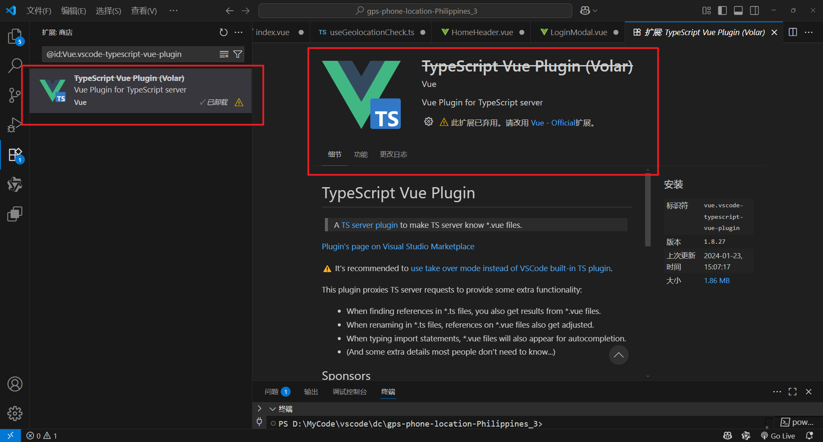823x442 pixels.
Task: Open the Source Control view
Action: click(15, 95)
